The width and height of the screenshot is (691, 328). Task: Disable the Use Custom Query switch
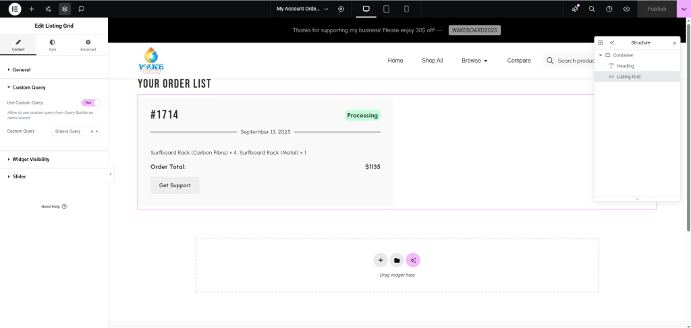[91, 102]
